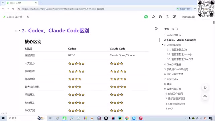Show hidden tray icons with chevron
Image resolution: width=215 pixels, height=121 pixels.
point(186,118)
